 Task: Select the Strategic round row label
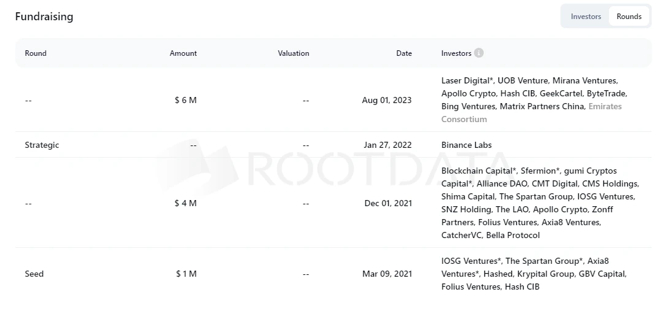(42, 145)
